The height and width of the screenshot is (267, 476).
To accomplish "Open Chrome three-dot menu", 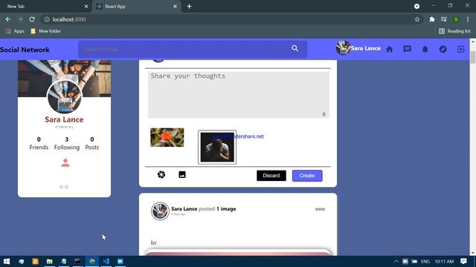I will (x=468, y=19).
